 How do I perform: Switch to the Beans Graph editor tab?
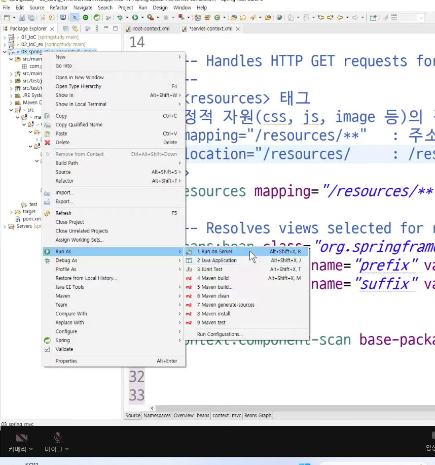258,415
